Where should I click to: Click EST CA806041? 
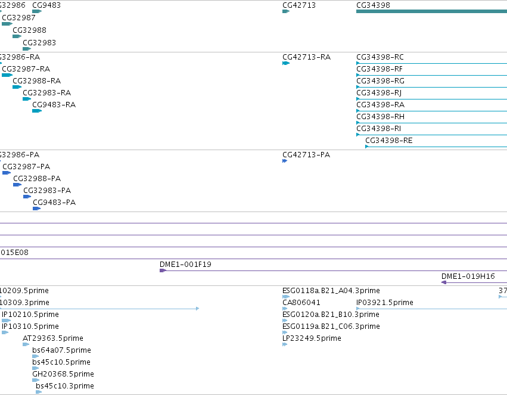click(285, 309)
